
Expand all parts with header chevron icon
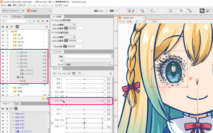click(12, 27)
